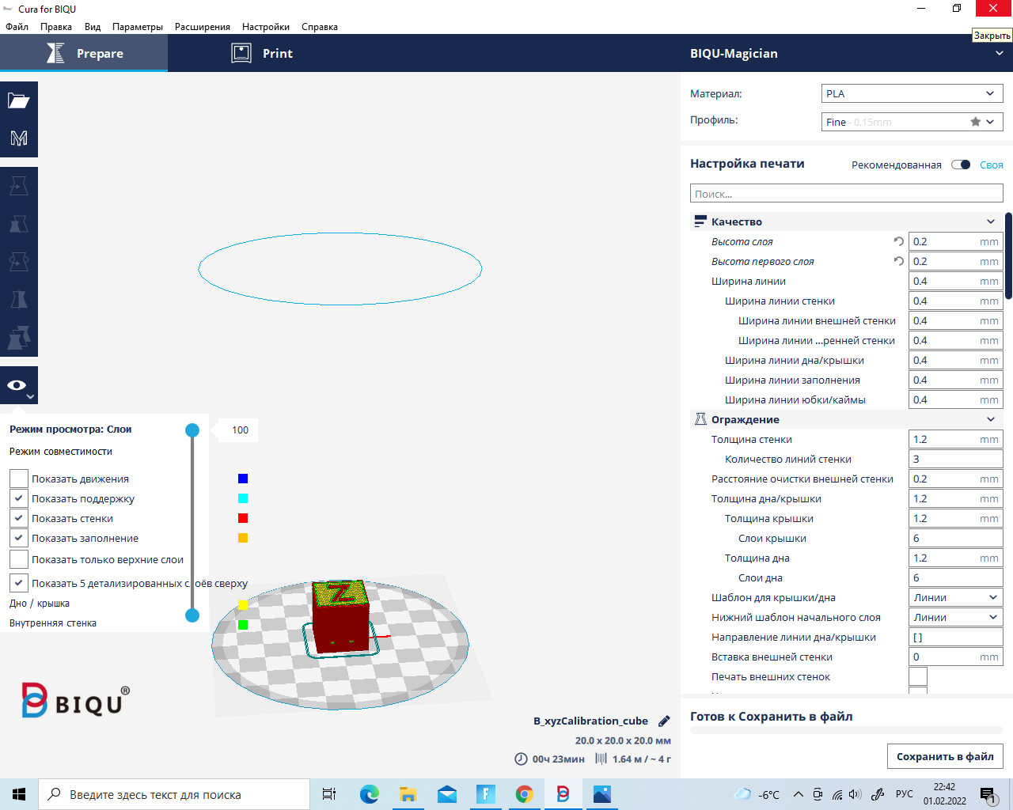Screen dimensions: 1013x810
Task: Click the top layer slider handle
Action: (x=192, y=430)
